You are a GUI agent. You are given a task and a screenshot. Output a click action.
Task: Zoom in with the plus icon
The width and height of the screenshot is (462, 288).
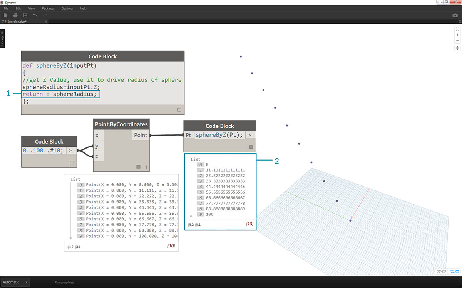(x=457, y=35)
